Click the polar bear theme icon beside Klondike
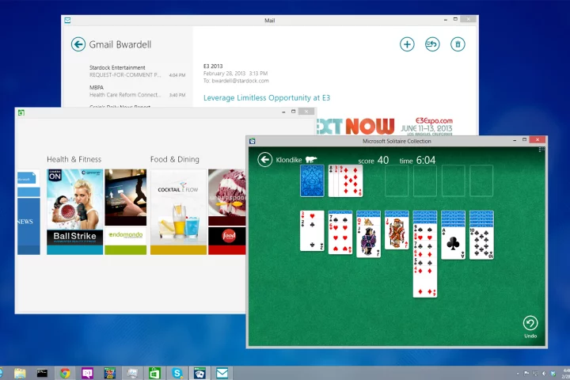This screenshot has height=380, width=570. (x=311, y=160)
